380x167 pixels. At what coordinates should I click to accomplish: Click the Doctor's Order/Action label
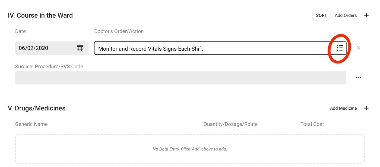[x=119, y=31]
